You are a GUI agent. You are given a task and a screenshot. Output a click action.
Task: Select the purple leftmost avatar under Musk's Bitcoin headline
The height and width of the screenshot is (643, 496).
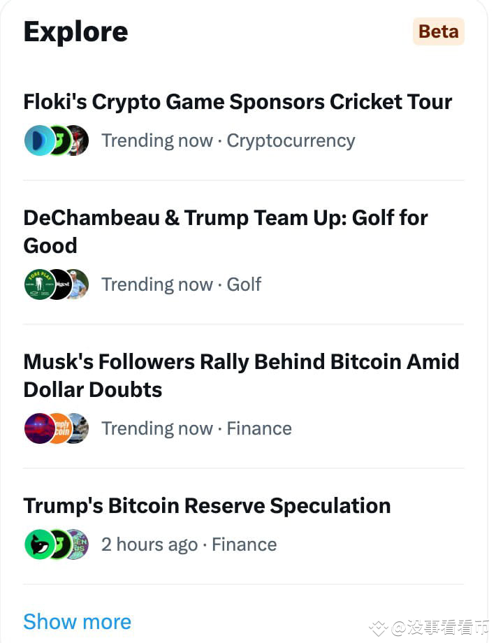(x=40, y=428)
